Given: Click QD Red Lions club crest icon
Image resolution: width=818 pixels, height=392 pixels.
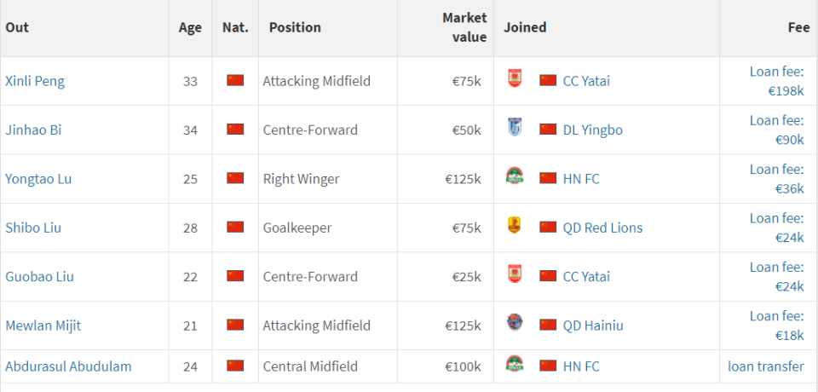Looking at the screenshot, I should point(515,225).
